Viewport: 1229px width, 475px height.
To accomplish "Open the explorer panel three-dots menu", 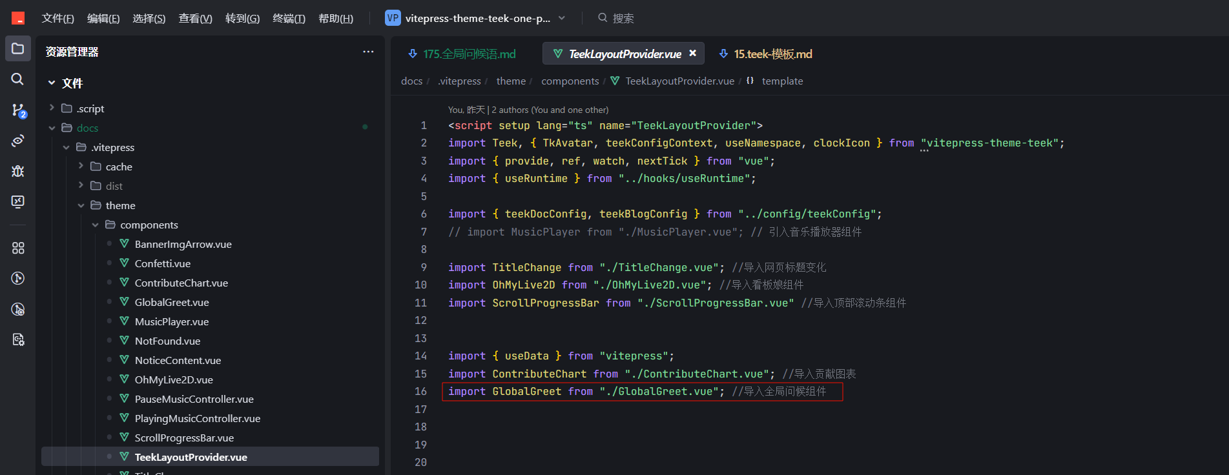I will point(368,52).
